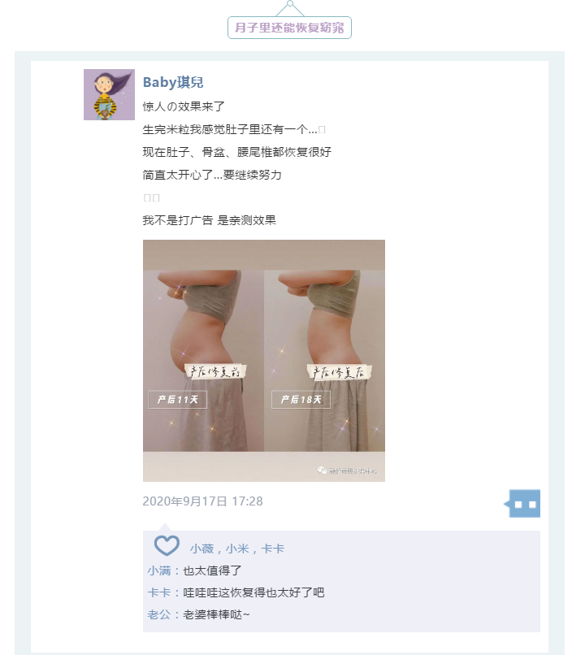Click liker name 小薇
This screenshot has height=655, width=572.
201,549
